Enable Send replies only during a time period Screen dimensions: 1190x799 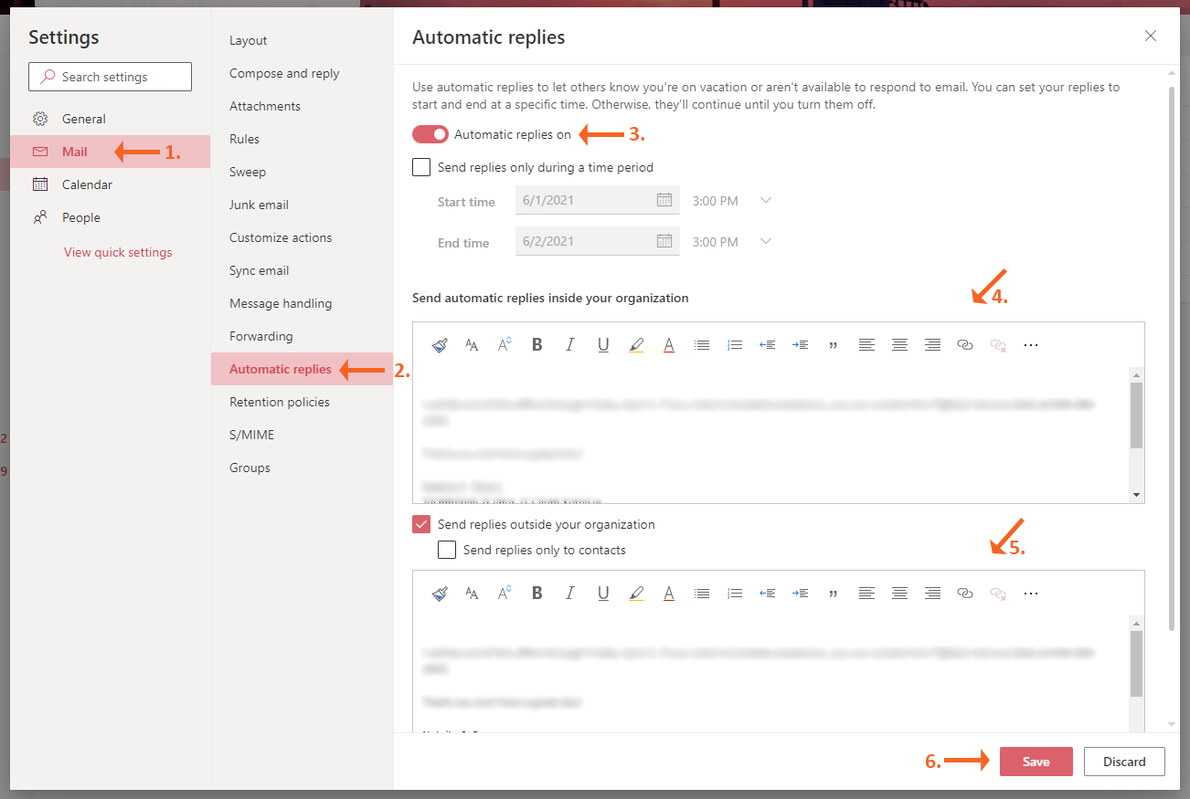click(x=421, y=167)
